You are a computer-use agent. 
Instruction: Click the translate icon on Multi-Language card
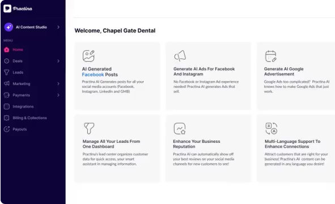tap(272, 129)
